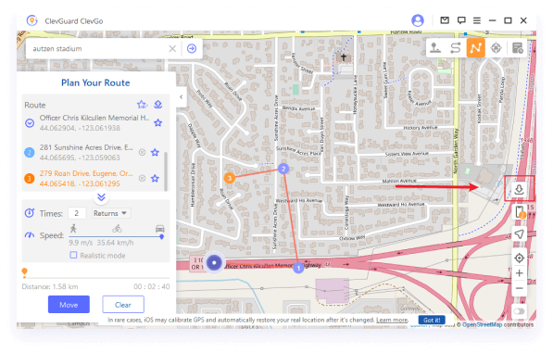553x353 pixels.
Task: Select the joystick mode icon
Action: [x=496, y=48]
